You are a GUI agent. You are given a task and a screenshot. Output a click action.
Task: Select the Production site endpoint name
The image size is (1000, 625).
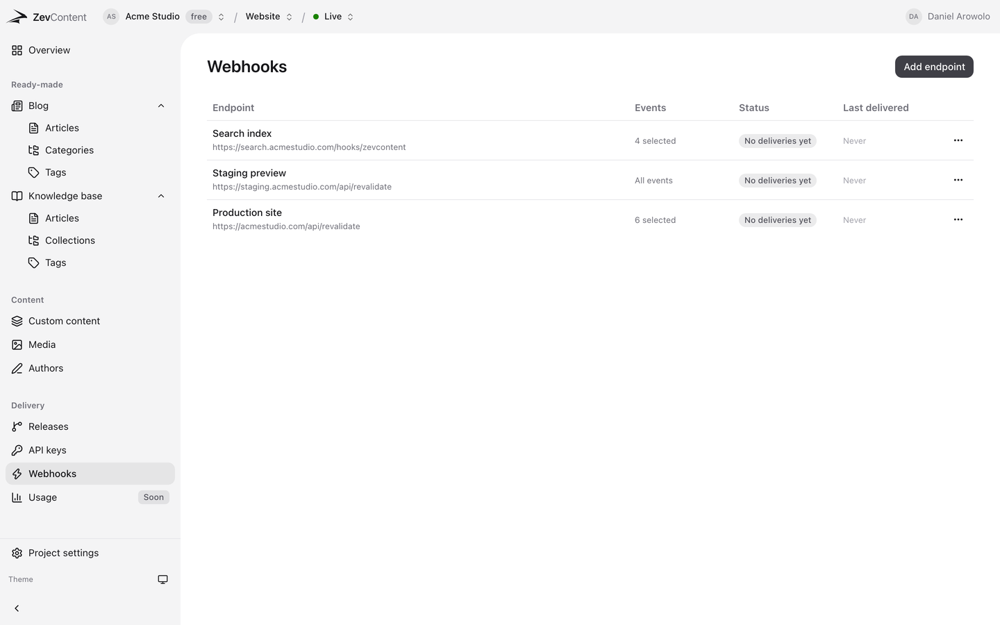coord(247,212)
